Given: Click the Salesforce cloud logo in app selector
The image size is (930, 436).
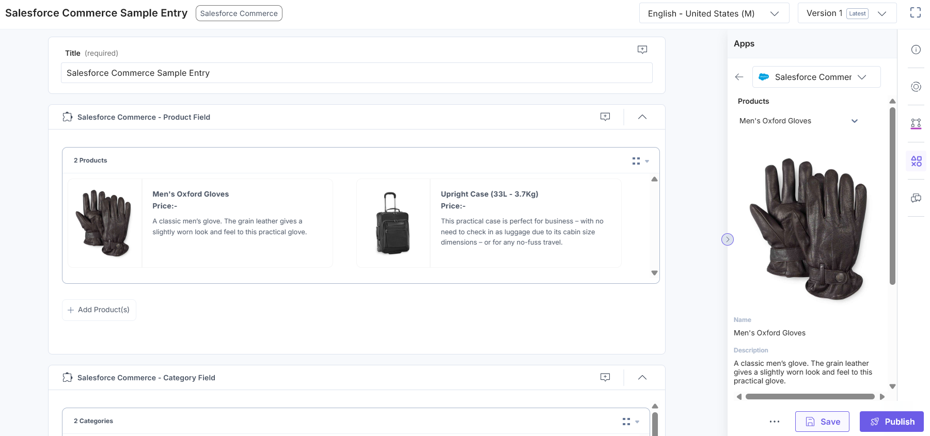Looking at the screenshot, I should (763, 77).
